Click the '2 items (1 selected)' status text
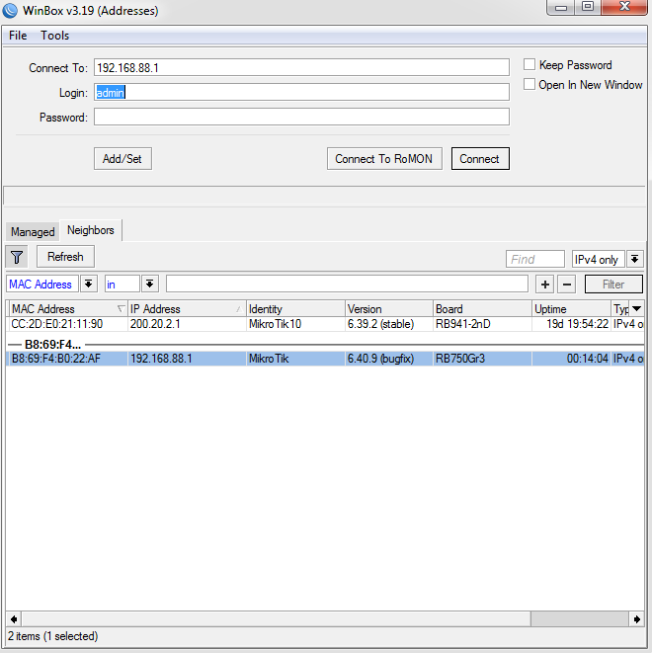Screen dimensions: 652x653 [53, 636]
